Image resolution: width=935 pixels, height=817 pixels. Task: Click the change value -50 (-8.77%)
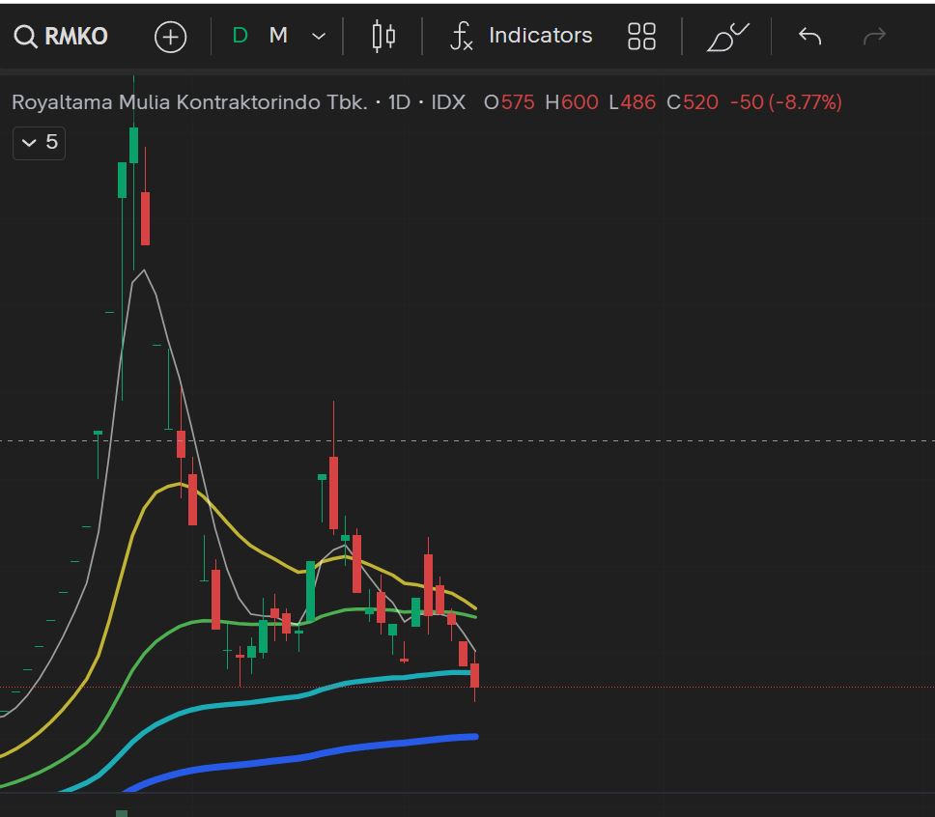pos(786,102)
